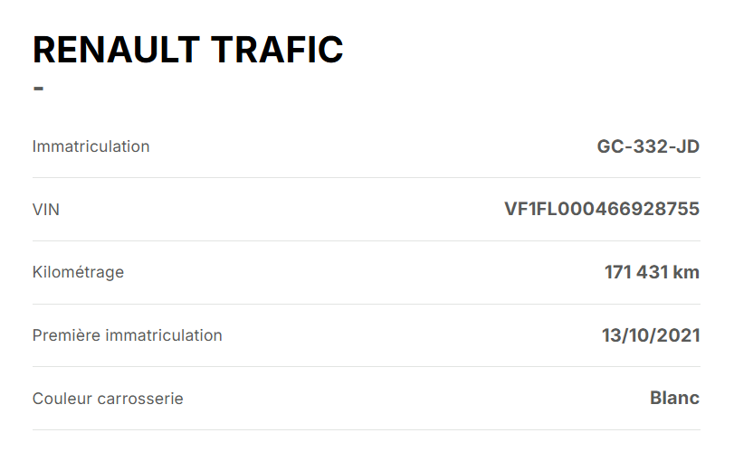Click the word RENAULT in the title
Image resolution: width=753 pixels, height=461 pixels.
(116, 50)
